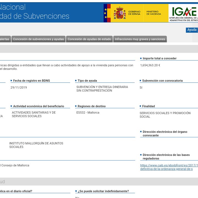Screen dimensions: 198x198
Task: Open Infracciones muy graves y sanciones tab
Action: click(140, 39)
